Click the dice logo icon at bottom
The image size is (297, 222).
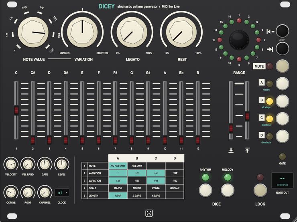[x=149, y=213]
